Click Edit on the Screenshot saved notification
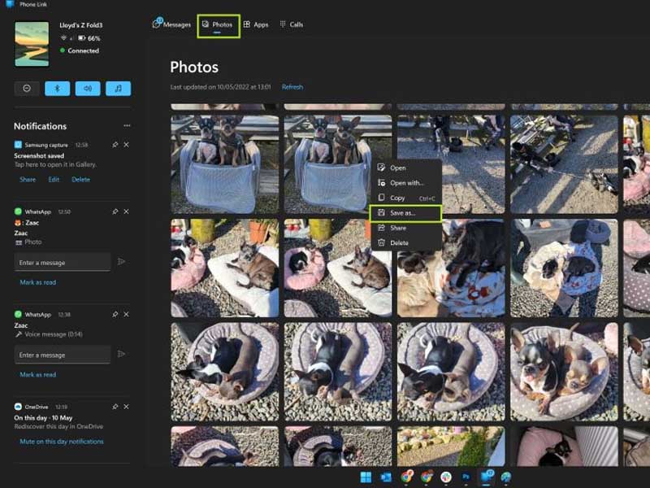 point(54,179)
